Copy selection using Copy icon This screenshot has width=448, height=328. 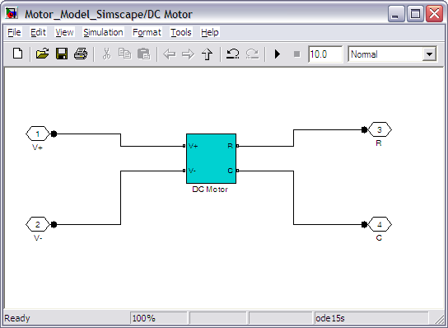coord(125,54)
